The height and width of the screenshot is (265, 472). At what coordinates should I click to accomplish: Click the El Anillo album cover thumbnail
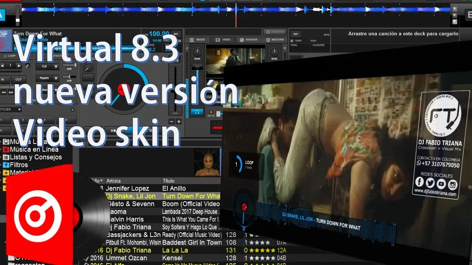[x=207, y=162]
